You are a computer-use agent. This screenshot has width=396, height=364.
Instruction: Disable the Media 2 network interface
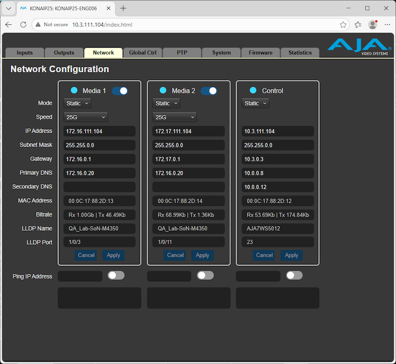(x=209, y=91)
